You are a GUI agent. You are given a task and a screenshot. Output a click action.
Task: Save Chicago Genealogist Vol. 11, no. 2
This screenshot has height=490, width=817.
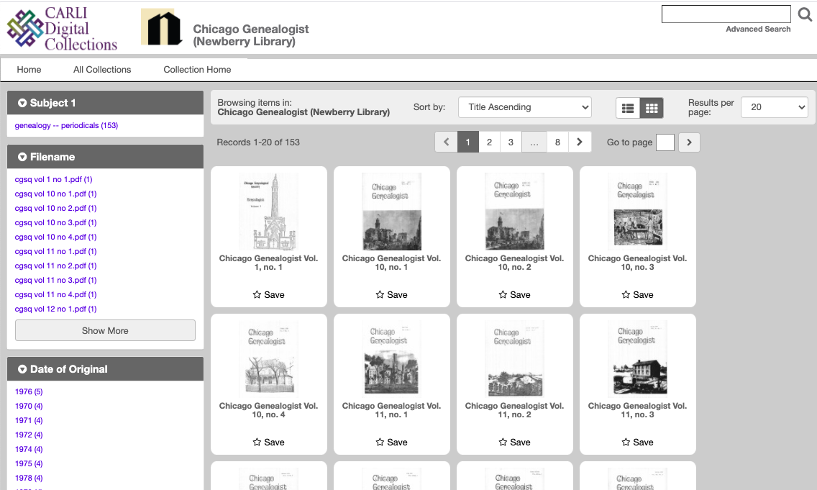point(515,442)
